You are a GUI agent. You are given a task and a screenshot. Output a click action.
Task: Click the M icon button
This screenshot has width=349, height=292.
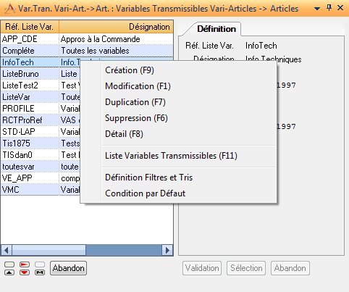click(x=40, y=272)
